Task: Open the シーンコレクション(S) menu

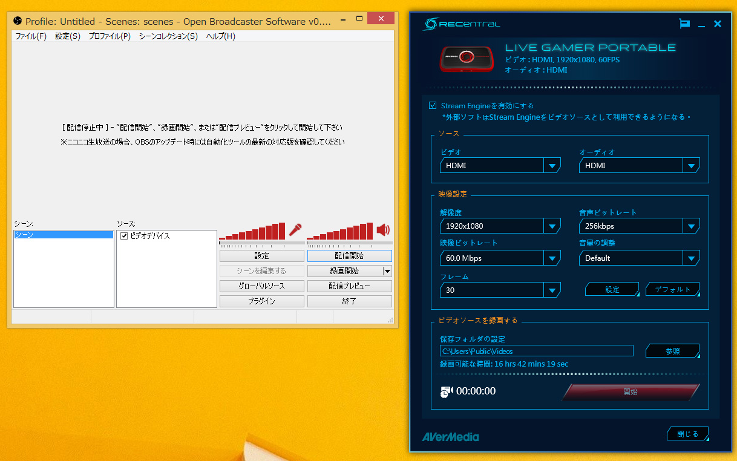Action: (x=168, y=36)
